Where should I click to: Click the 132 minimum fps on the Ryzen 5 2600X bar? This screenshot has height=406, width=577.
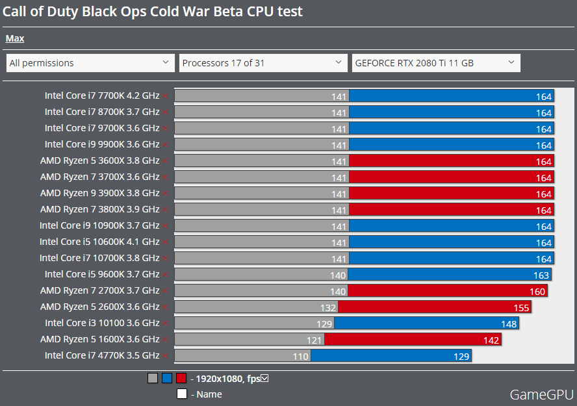(328, 308)
